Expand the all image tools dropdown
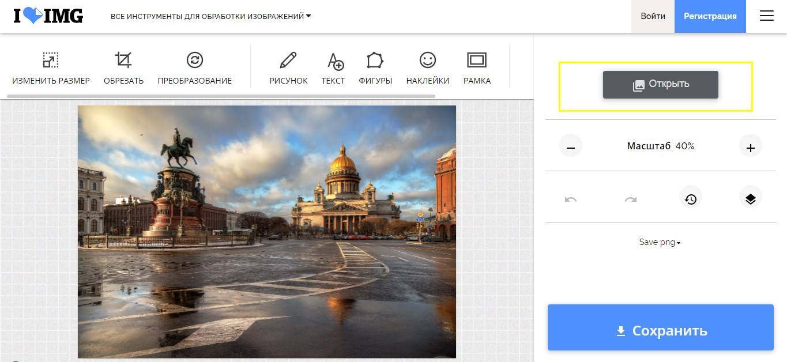The image size is (787, 362). click(210, 16)
